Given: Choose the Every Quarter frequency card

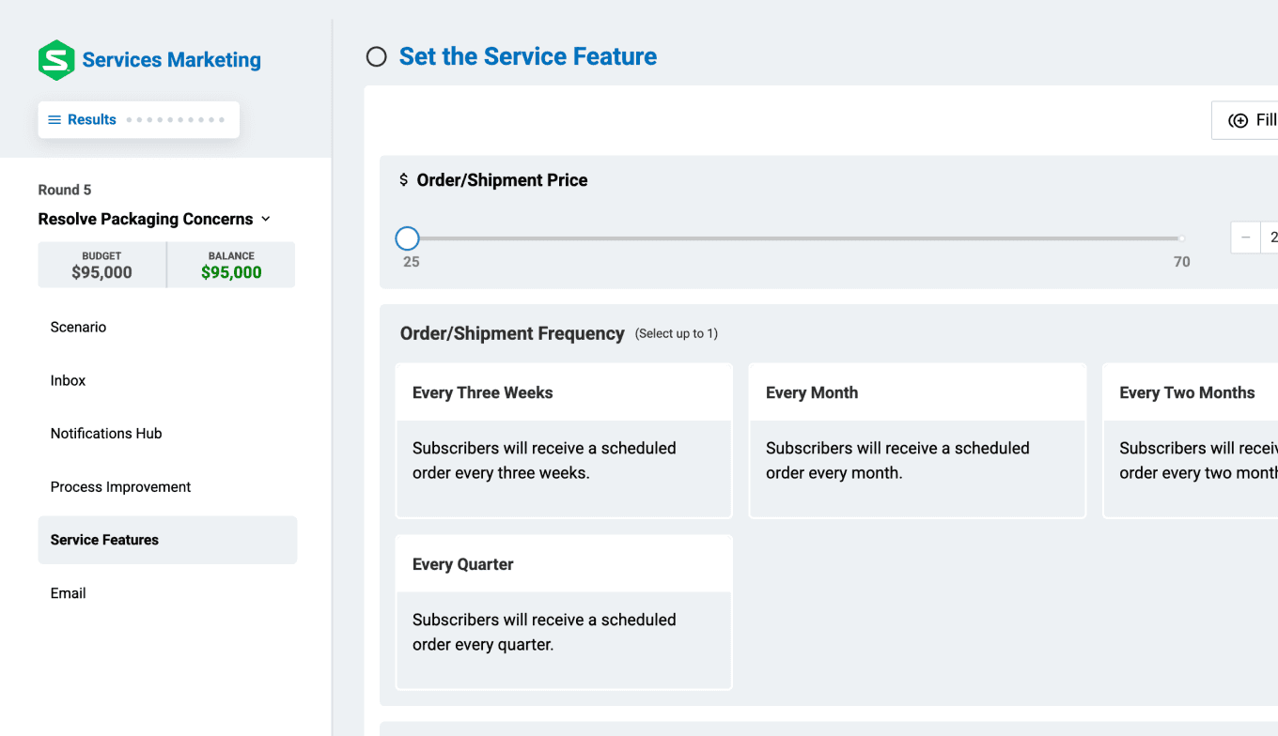Looking at the screenshot, I should point(564,612).
